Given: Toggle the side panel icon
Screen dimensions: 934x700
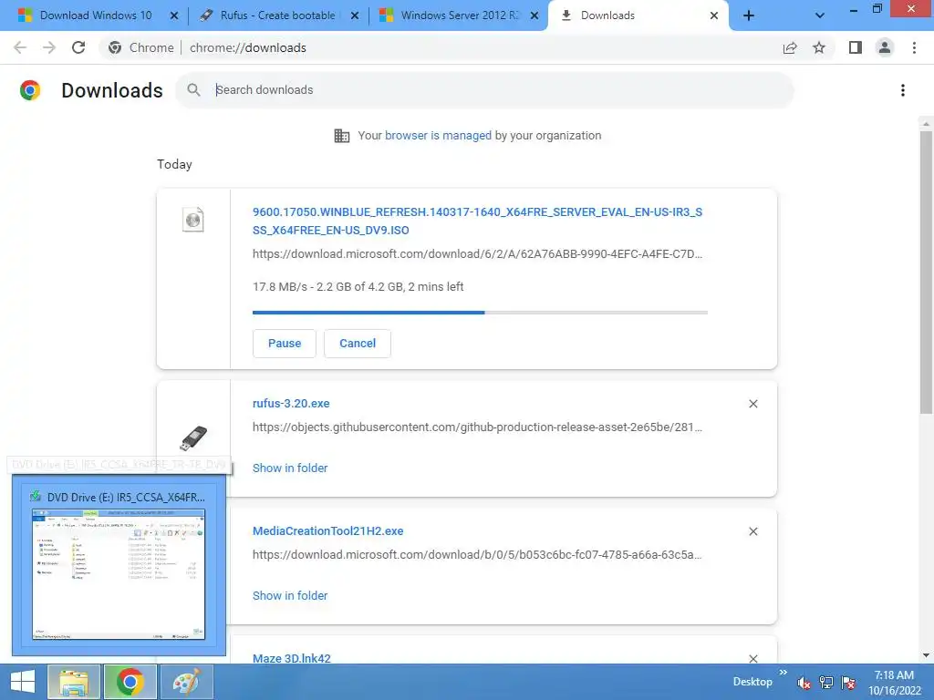Looking at the screenshot, I should coord(856,47).
